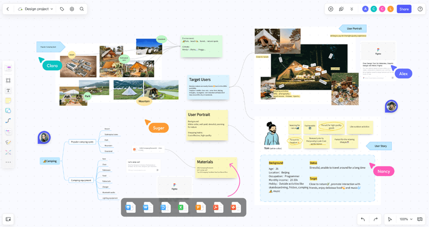Select the Frame tool in left toolbar
429x227 pixels.
point(8,80)
